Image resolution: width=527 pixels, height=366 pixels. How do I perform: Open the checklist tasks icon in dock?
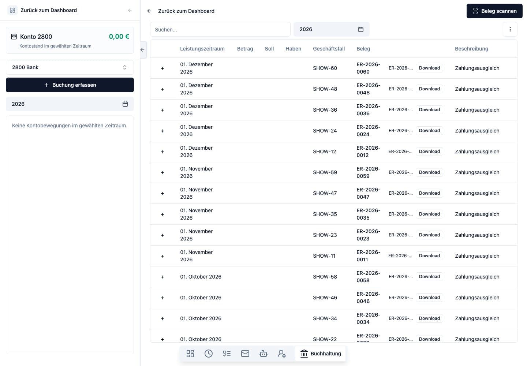pos(227,354)
